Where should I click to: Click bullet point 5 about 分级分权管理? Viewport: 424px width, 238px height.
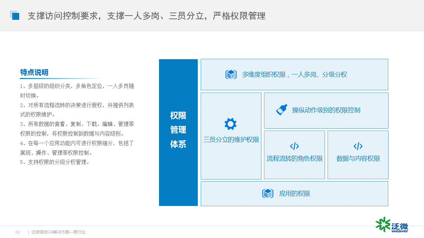pyautogui.click(x=55, y=162)
